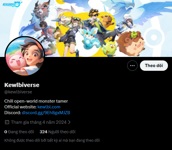172x150 pixels.
Task: Click the Tham gia tháng 4 năm 2024 text
Action: (x=39, y=122)
